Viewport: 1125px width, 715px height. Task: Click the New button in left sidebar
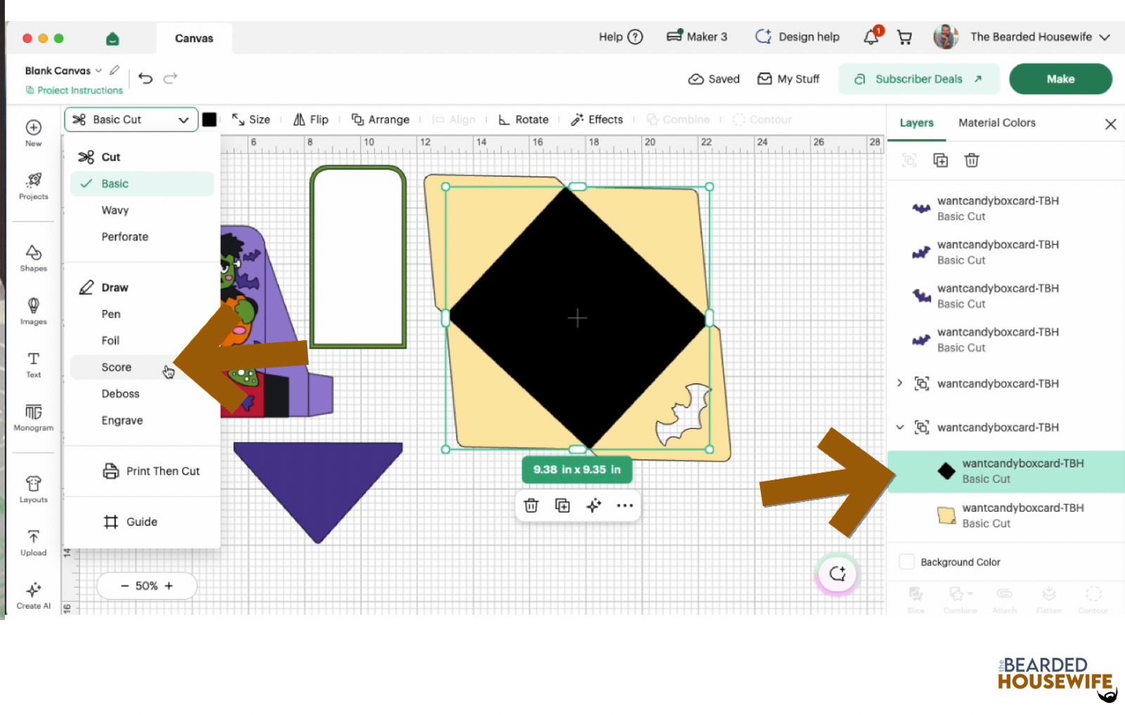33,133
